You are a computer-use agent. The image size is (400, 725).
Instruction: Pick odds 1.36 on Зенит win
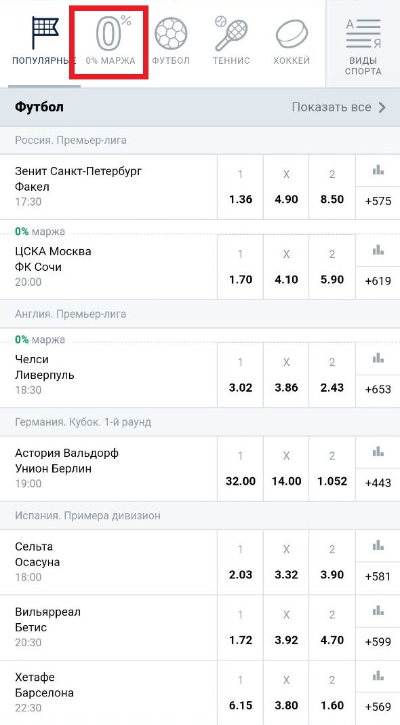pos(240,187)
